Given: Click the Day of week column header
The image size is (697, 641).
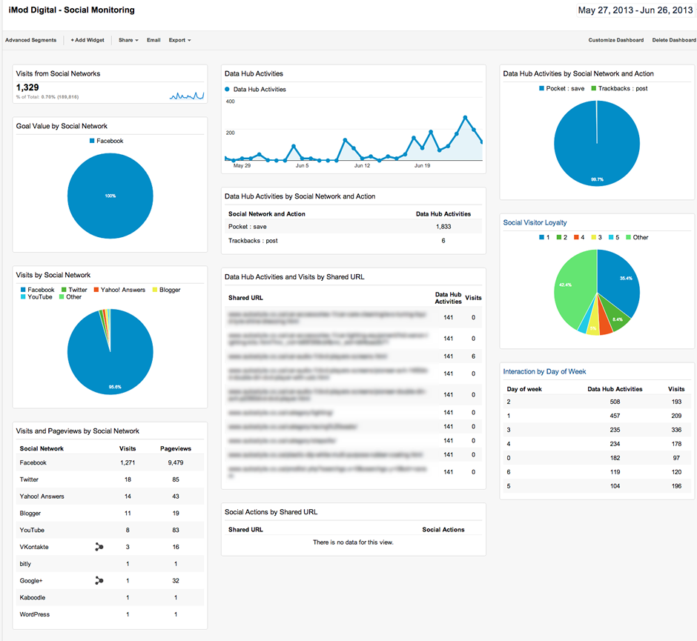Looking at the screenshot, I should 524,389.
